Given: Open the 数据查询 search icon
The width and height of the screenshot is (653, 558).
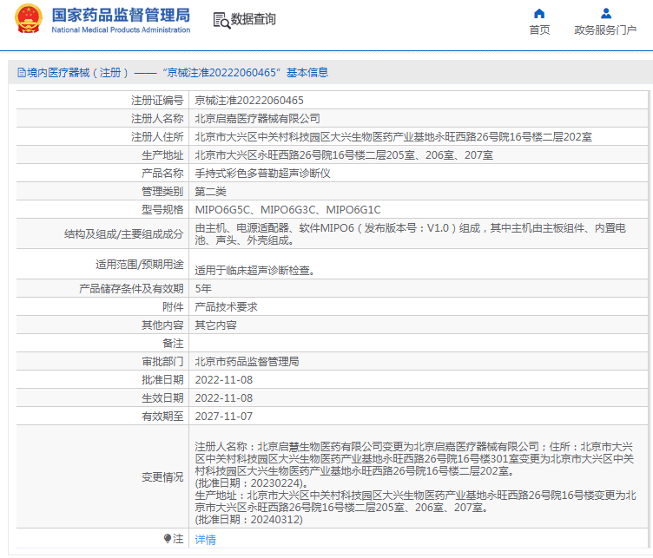Looking at the screenshot, I should point(221,20).
